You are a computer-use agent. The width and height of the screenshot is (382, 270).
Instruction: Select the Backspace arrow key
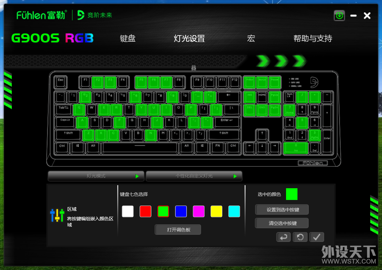[229, 97]
